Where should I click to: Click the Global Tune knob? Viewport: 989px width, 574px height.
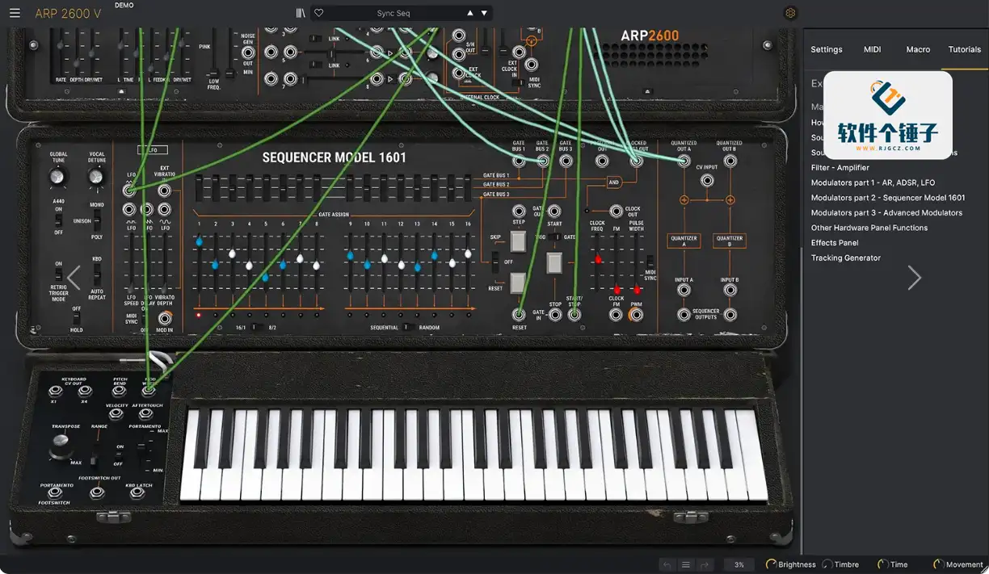pyautogui.click(x=58, y=176)
